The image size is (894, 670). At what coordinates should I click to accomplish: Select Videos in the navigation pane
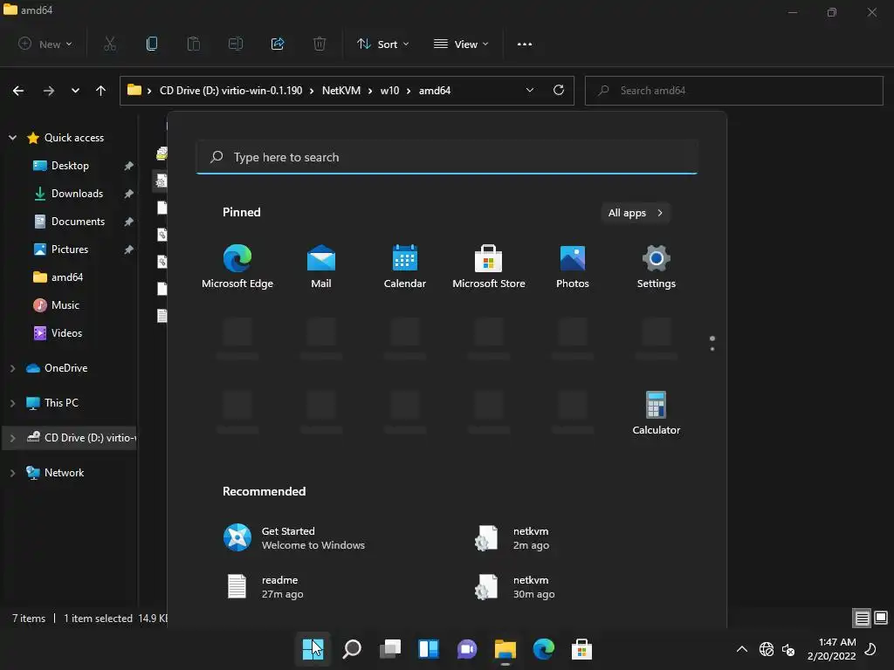[x=66, y=333]
